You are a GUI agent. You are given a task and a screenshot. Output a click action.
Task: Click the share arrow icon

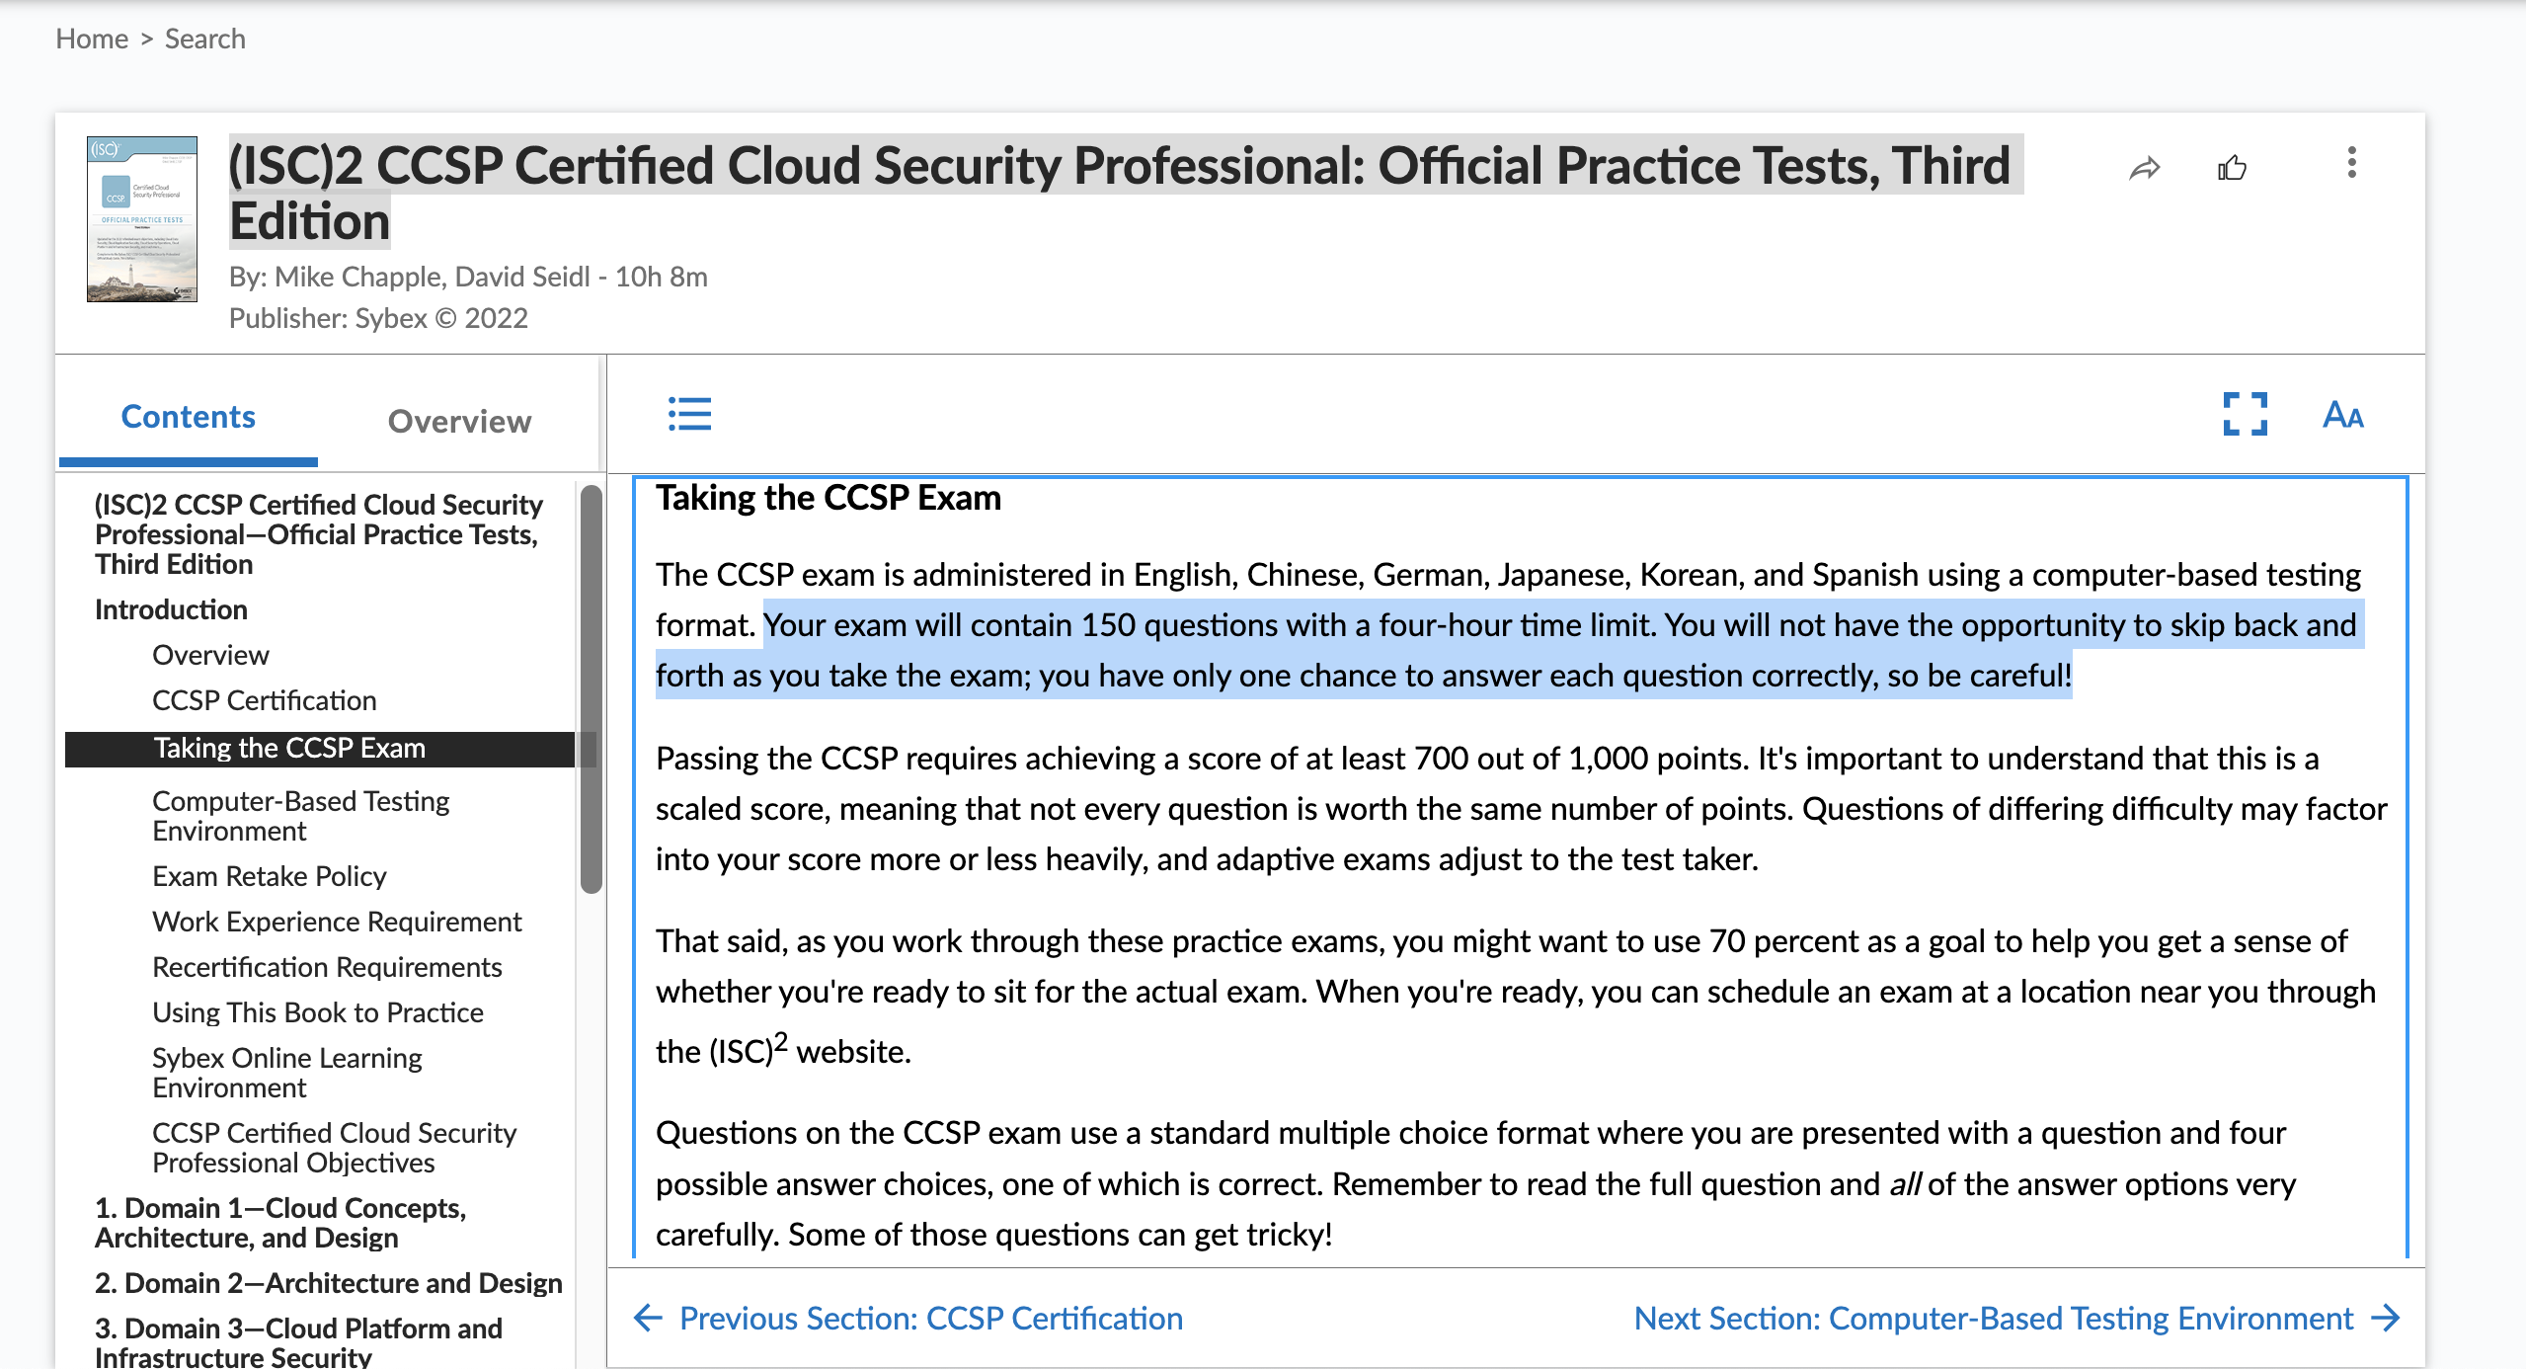[x=2144, y=169]
